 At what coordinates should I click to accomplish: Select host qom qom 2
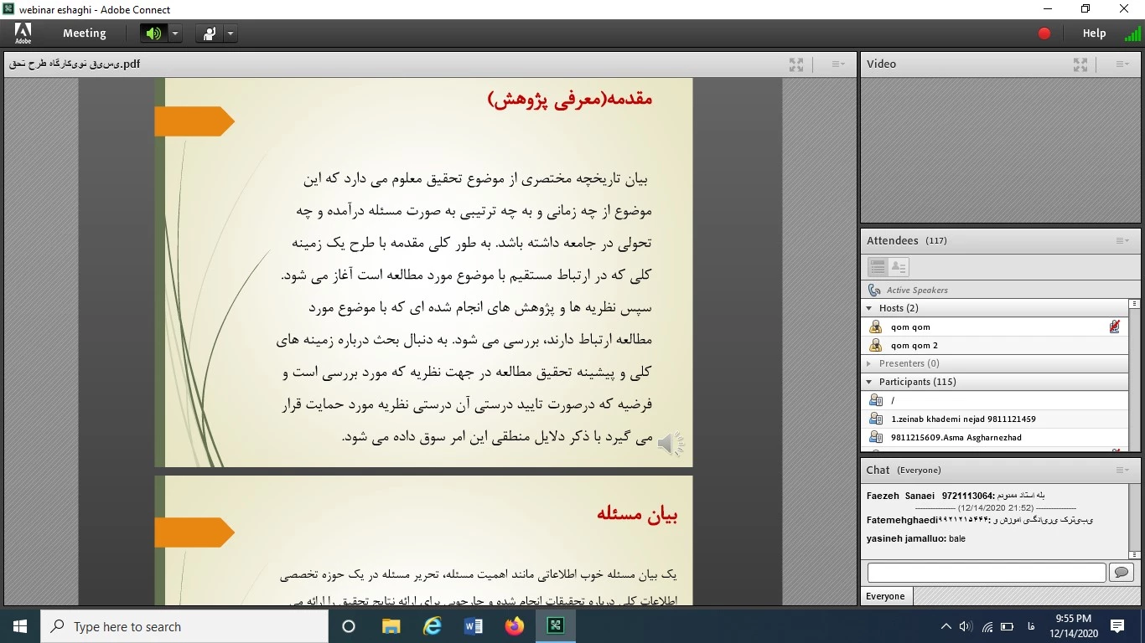[914, 345]
